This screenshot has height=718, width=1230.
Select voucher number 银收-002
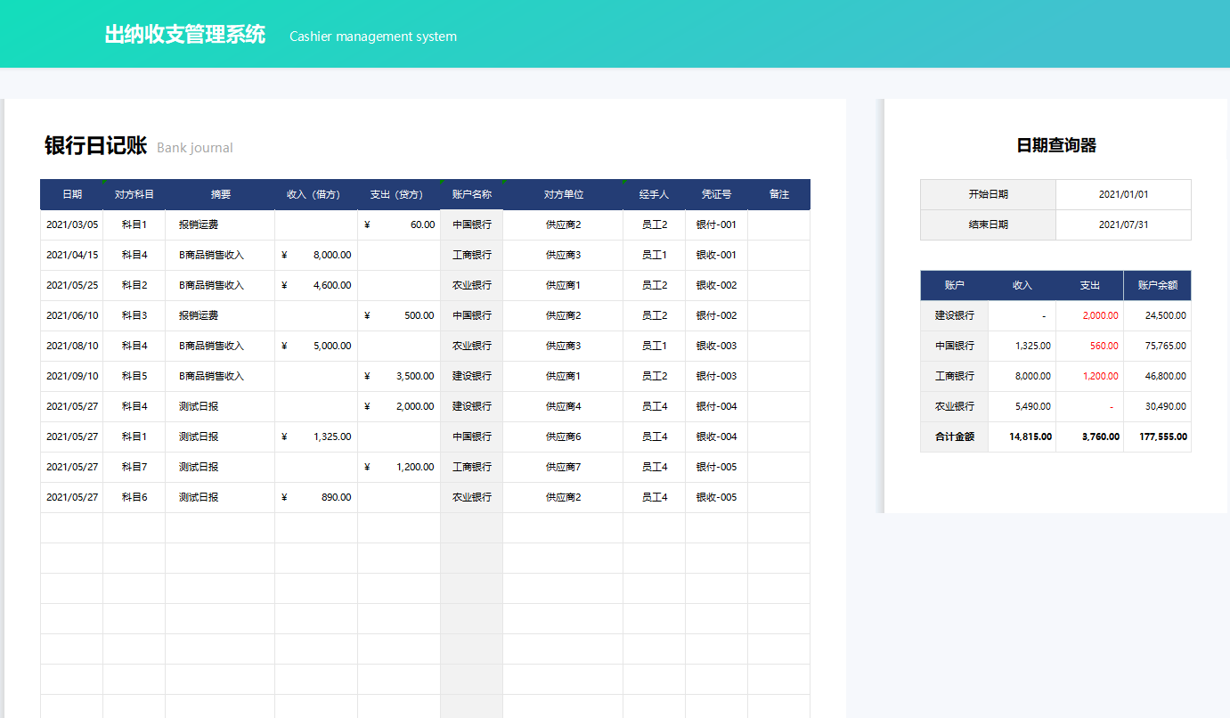[x=717, y=285]
